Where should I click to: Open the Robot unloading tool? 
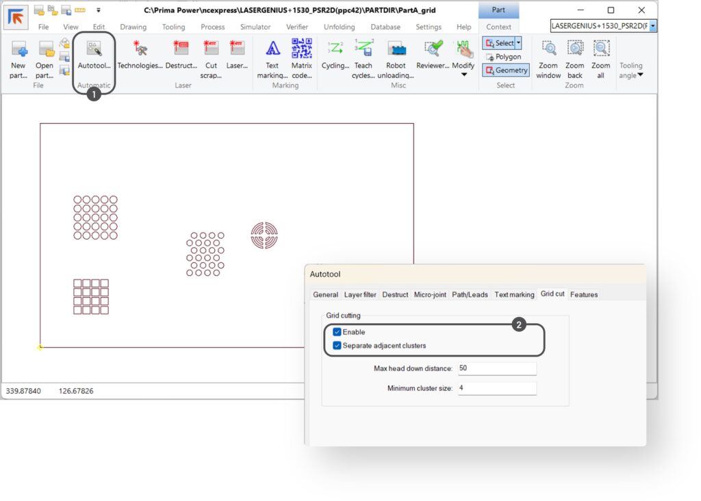click(396, 51)
